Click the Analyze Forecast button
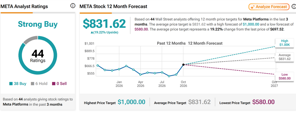296x113 pixels. [269, 7]
